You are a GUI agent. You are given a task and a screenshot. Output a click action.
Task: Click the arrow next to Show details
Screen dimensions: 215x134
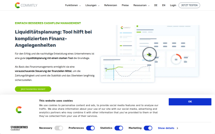(x=177, y=128)
